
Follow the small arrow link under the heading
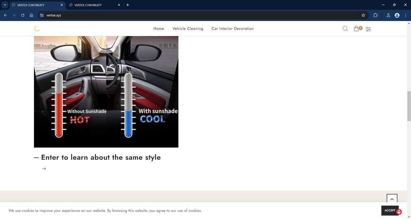tap(44, 168)
